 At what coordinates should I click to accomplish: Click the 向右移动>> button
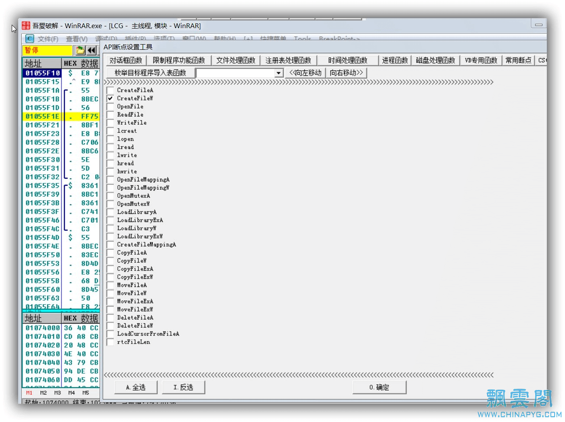coord(346,73)
